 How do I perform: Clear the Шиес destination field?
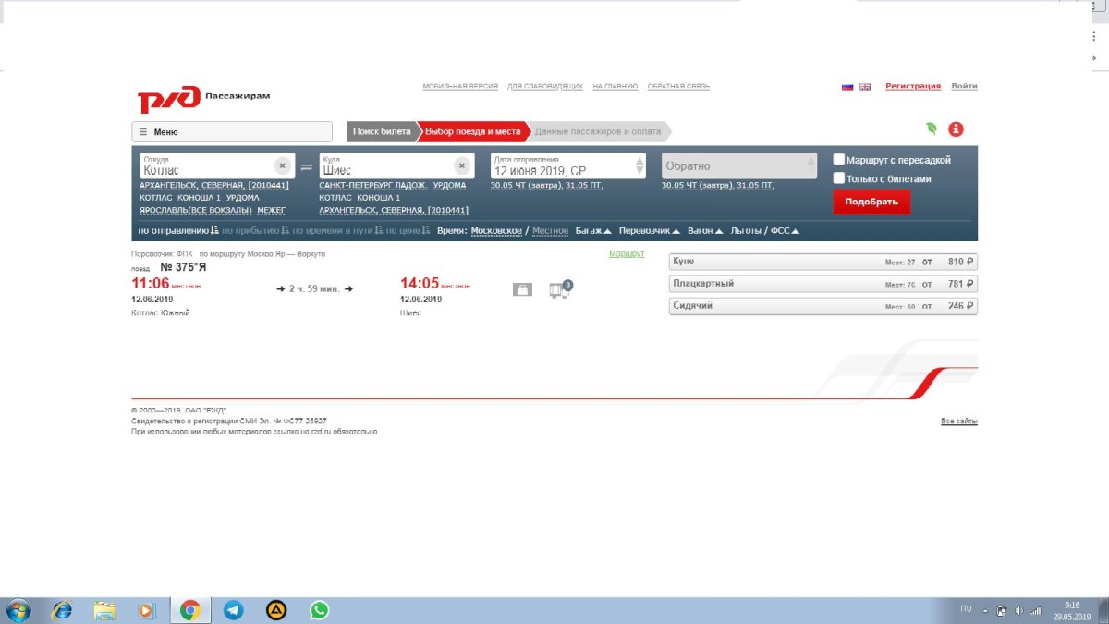tap(461, 165)
